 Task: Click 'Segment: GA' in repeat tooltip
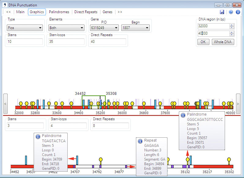point(155,159)
